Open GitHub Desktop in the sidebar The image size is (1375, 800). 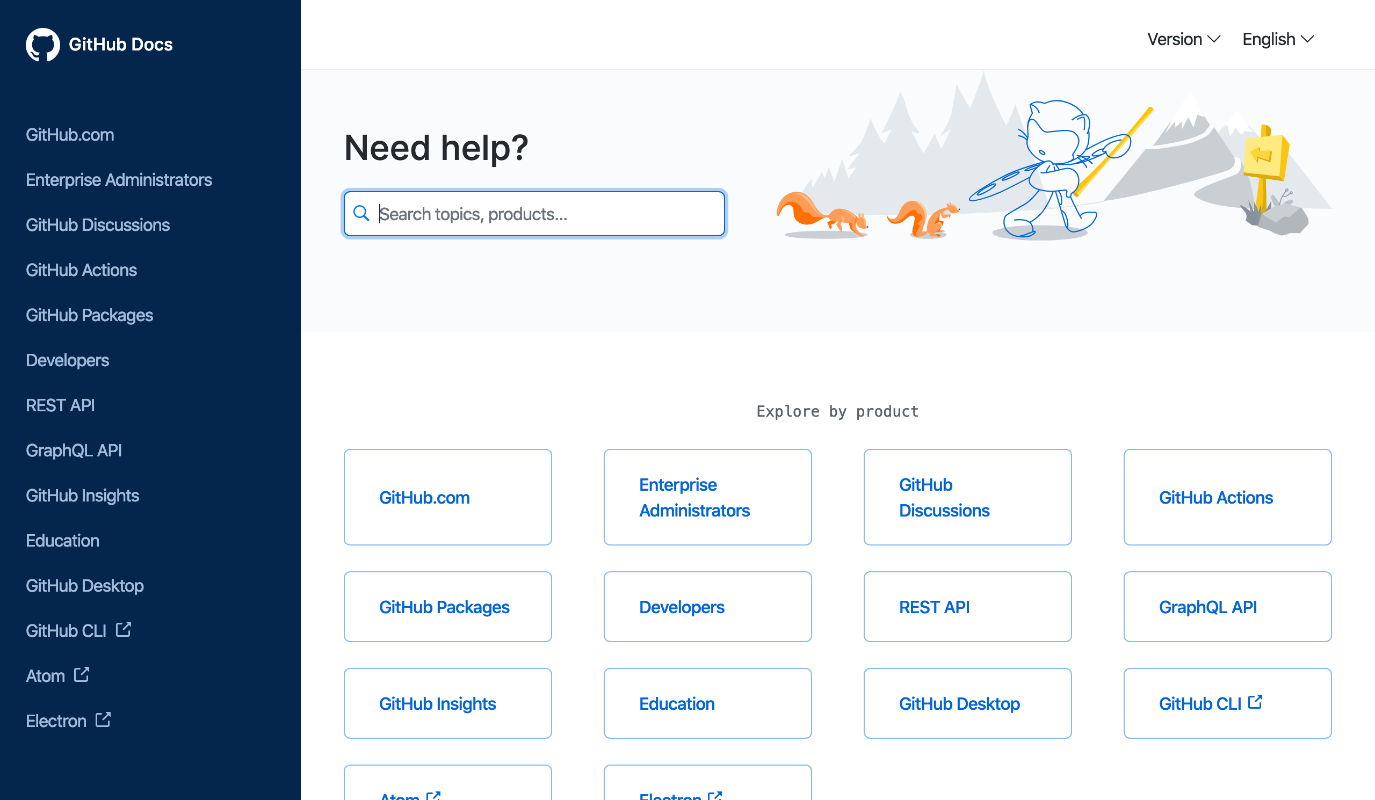tap(84, 586)
